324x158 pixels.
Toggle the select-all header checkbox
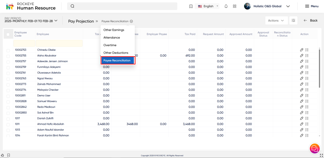coord(8,34)
